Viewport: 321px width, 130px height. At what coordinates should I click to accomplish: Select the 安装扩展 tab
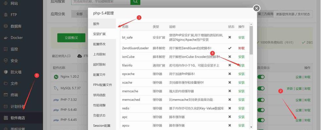102,34
